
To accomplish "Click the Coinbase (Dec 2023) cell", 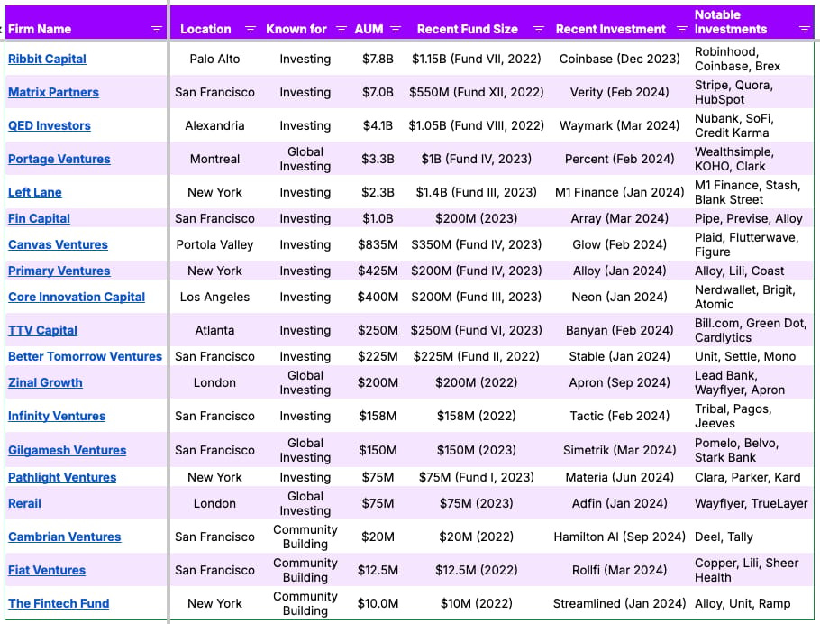I will point(620,59).
